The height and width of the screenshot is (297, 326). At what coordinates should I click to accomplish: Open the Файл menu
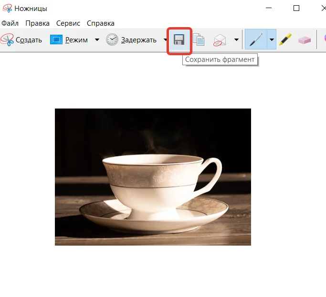(x=10, y=23)
